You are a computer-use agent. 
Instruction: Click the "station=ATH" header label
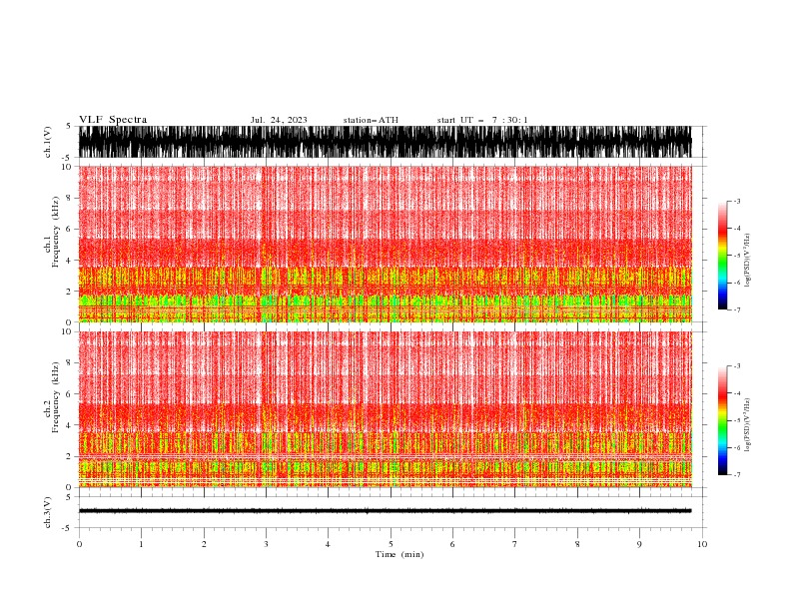tap(371, 120)
